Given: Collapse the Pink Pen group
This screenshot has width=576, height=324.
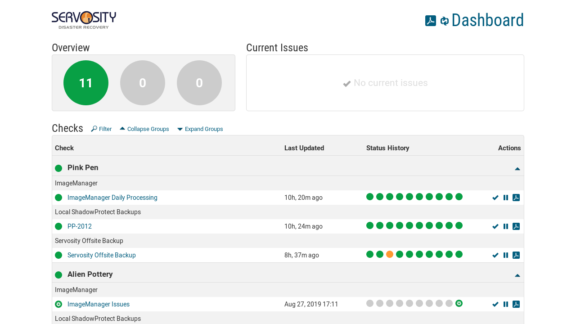Looking at the screenshot, I should pyautogui.click(x=517, y=169).
